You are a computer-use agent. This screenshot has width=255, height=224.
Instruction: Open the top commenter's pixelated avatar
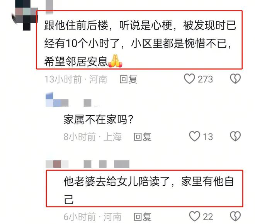[x=24, y=15]
